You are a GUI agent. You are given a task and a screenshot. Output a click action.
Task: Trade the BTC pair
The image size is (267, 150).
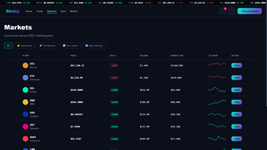click(236, 65)
